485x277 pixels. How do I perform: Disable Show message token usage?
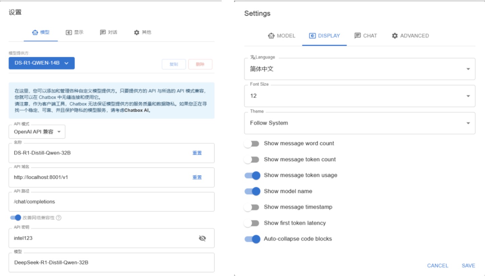coord(253,175)
